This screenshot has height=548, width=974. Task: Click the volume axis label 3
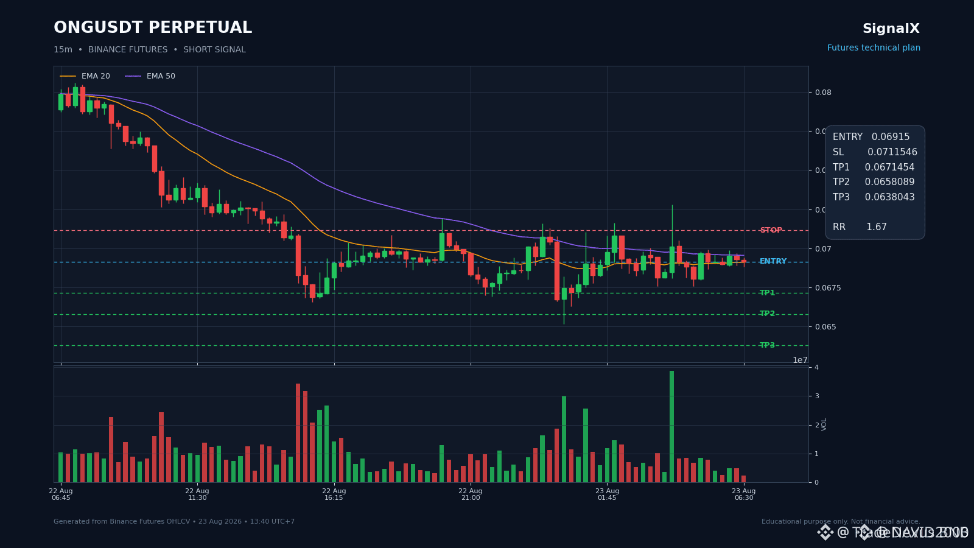(x=817, y=396)
